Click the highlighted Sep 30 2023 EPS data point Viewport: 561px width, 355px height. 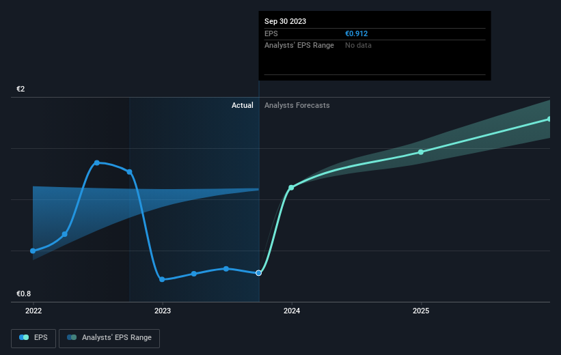[259, 273]
